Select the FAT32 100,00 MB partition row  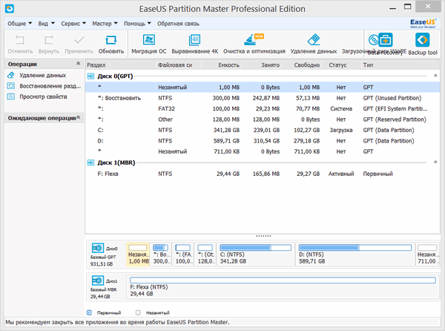(263, 108)
